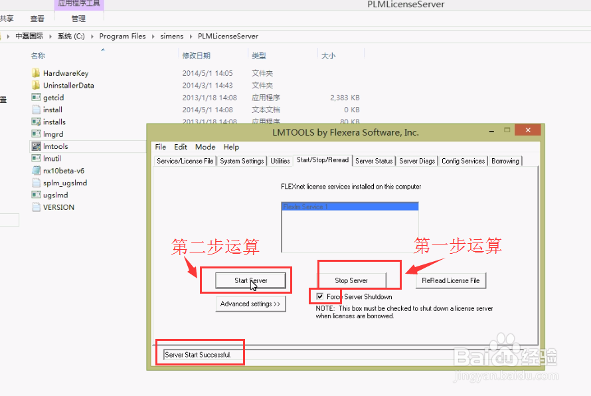591x396 pixels.
Task: Sort files by 类型 column header
Action: pos(259,56)
